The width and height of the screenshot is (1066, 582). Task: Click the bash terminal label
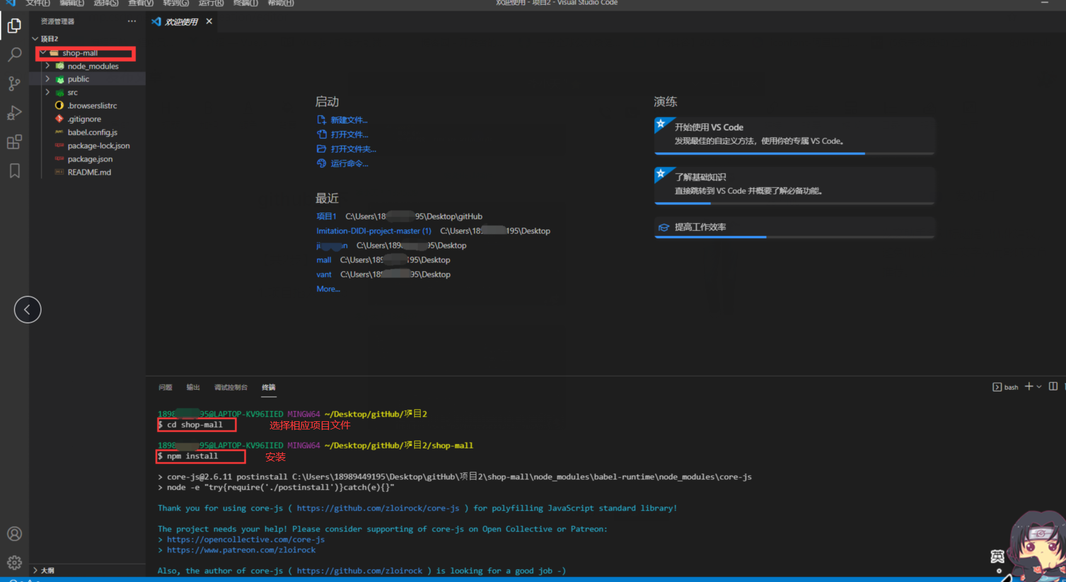[1011, 387]
